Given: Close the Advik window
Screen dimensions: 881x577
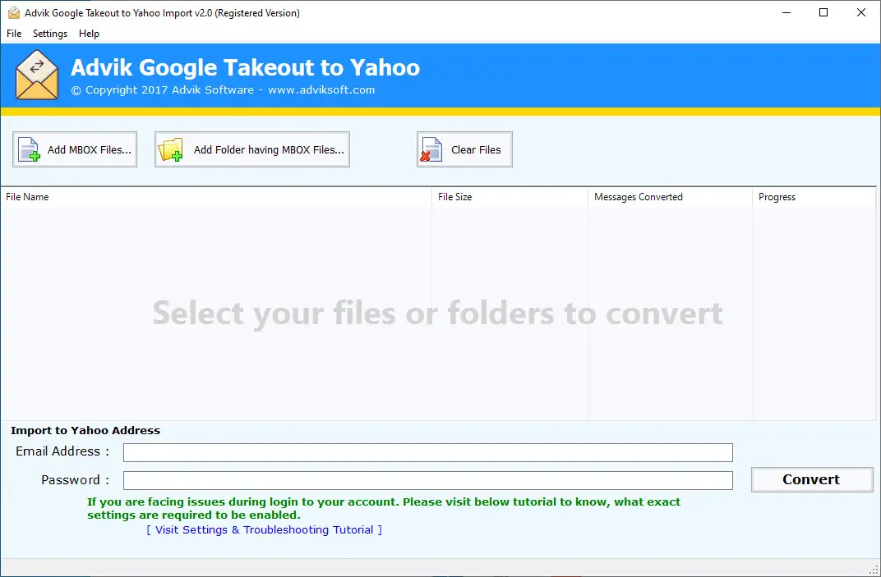Looking at the screenshot, I should click(x=860, y=12).
